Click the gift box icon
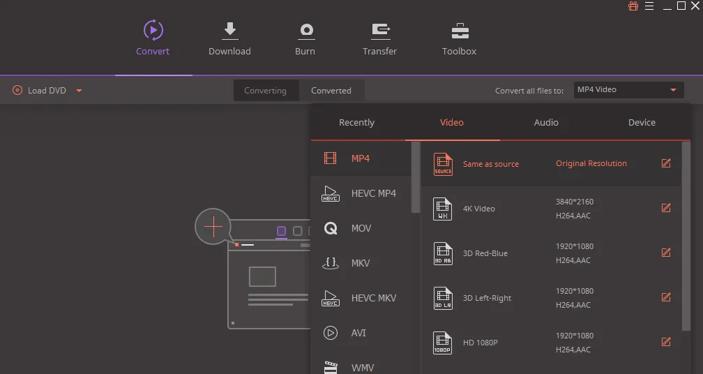This screenshot has width=703, height=374. [x=633, y=6]
